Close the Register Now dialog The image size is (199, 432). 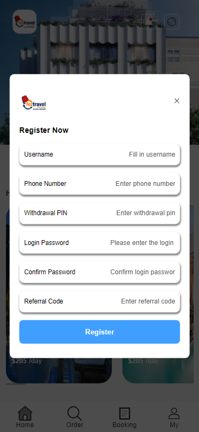pyautogui.click(x=177, y=101)
